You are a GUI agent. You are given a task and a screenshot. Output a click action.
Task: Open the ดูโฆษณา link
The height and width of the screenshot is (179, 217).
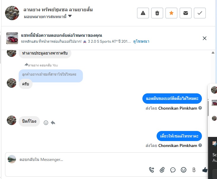point(141,41)
